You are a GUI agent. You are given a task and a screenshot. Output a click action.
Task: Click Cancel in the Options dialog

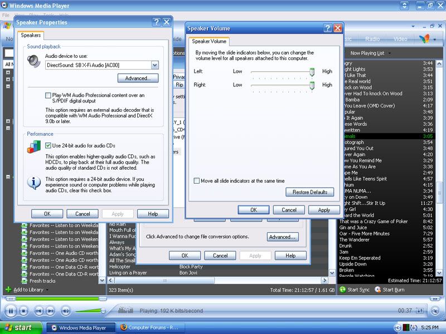click(x=220, y=256)
